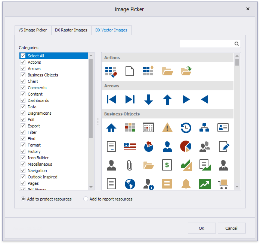Choose the user with info badge icon
This screenshot has height=244, width=260.
(148, 184)
